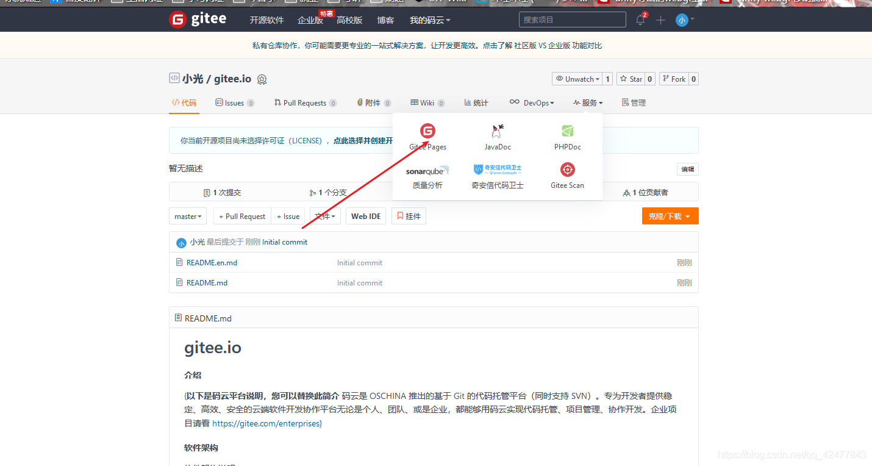Click the Gitee logo in the header
Viewport: 872px width, 466px height.
[196, 19]
